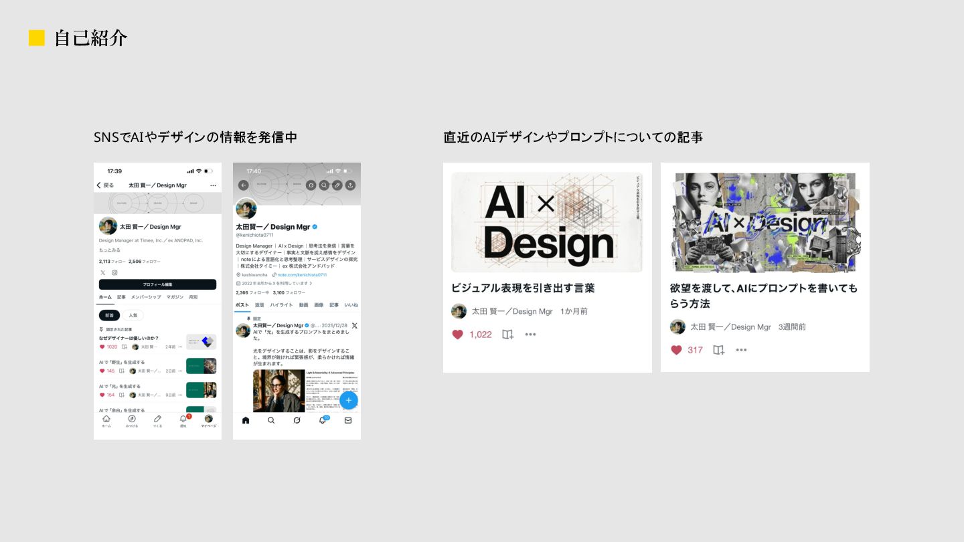This screenshot has width=964, height=542.
Task: Switch to the メンバーシップ tab
Action: pyautogui.click(x=146, y=297)
